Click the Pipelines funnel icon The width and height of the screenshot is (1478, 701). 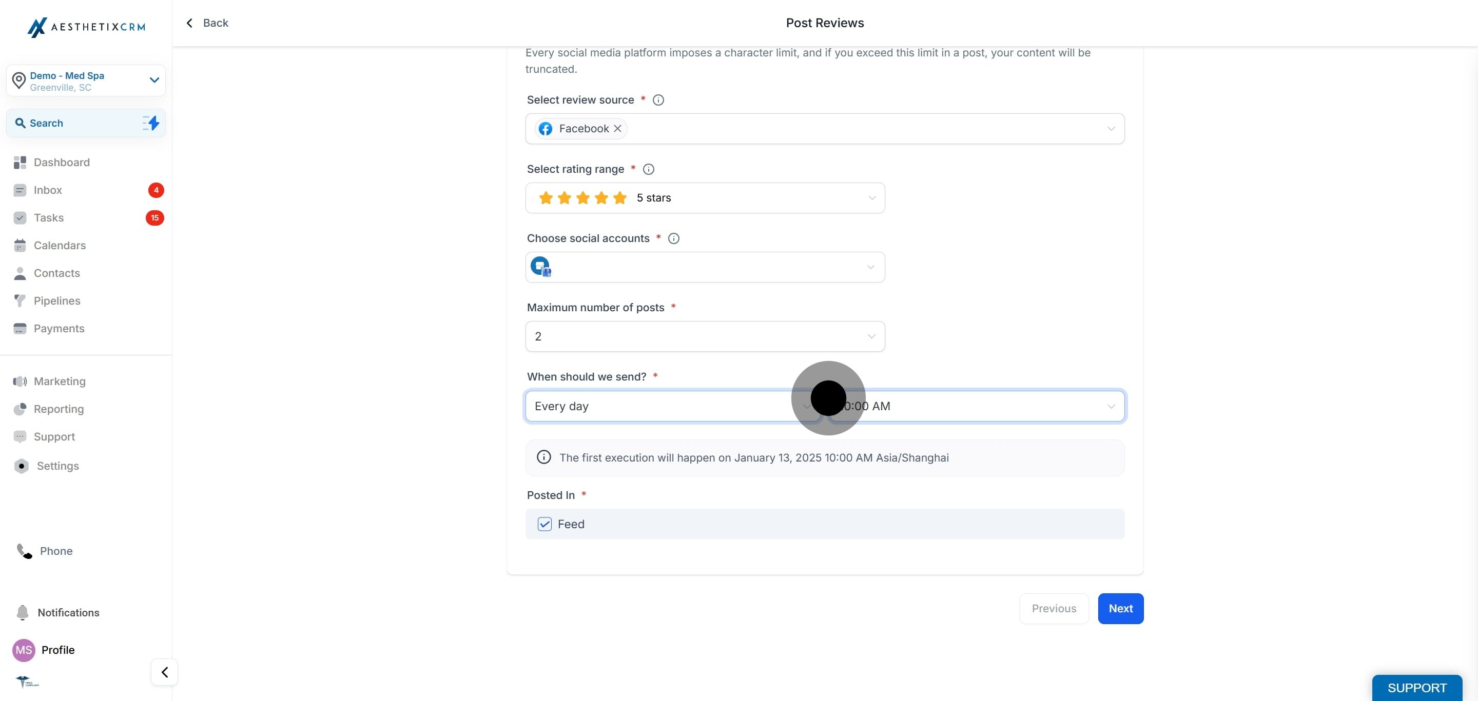[20, 301]
